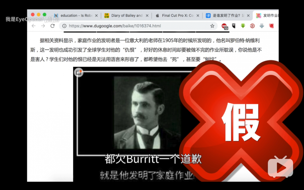The height and width of the screenshot is (190, 304).
Task: Toggle picture-in-picture on the video thumbnail
Action: (x=78, y=72)
